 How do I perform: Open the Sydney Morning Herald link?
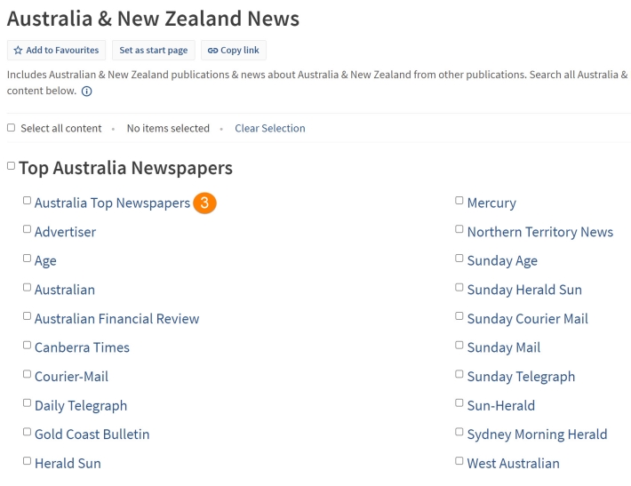pyautogui.click(x=537, y=434)
